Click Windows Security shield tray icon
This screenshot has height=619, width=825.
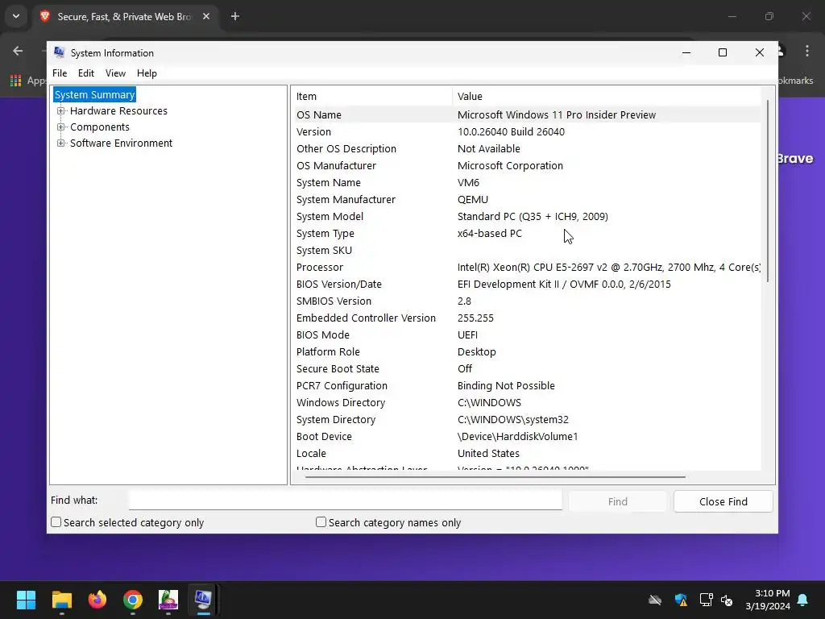tap(681, 600)
